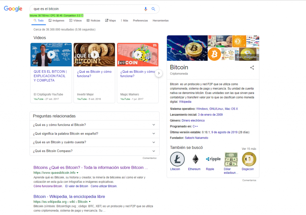Click the share icon beside Bitcoin title
The image size is (306, 215).
[252, 68]
